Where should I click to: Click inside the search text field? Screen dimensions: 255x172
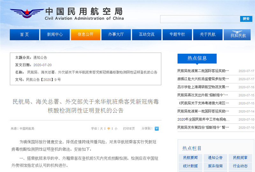[200, 19]
